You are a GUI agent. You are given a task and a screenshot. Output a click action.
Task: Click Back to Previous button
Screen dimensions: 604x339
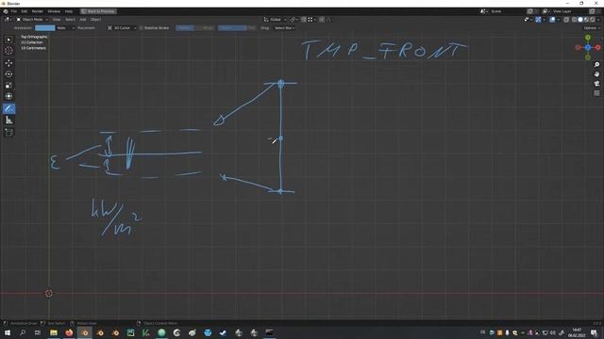click(x=98, y=11)
